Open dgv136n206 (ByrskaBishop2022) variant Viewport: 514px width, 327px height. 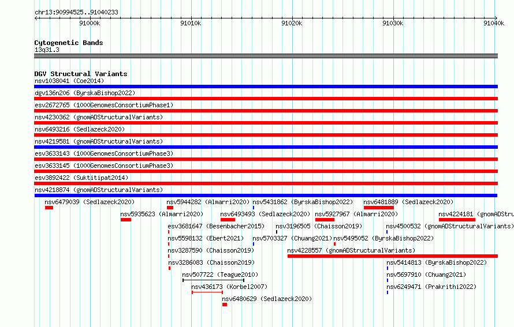click(85, 93)
